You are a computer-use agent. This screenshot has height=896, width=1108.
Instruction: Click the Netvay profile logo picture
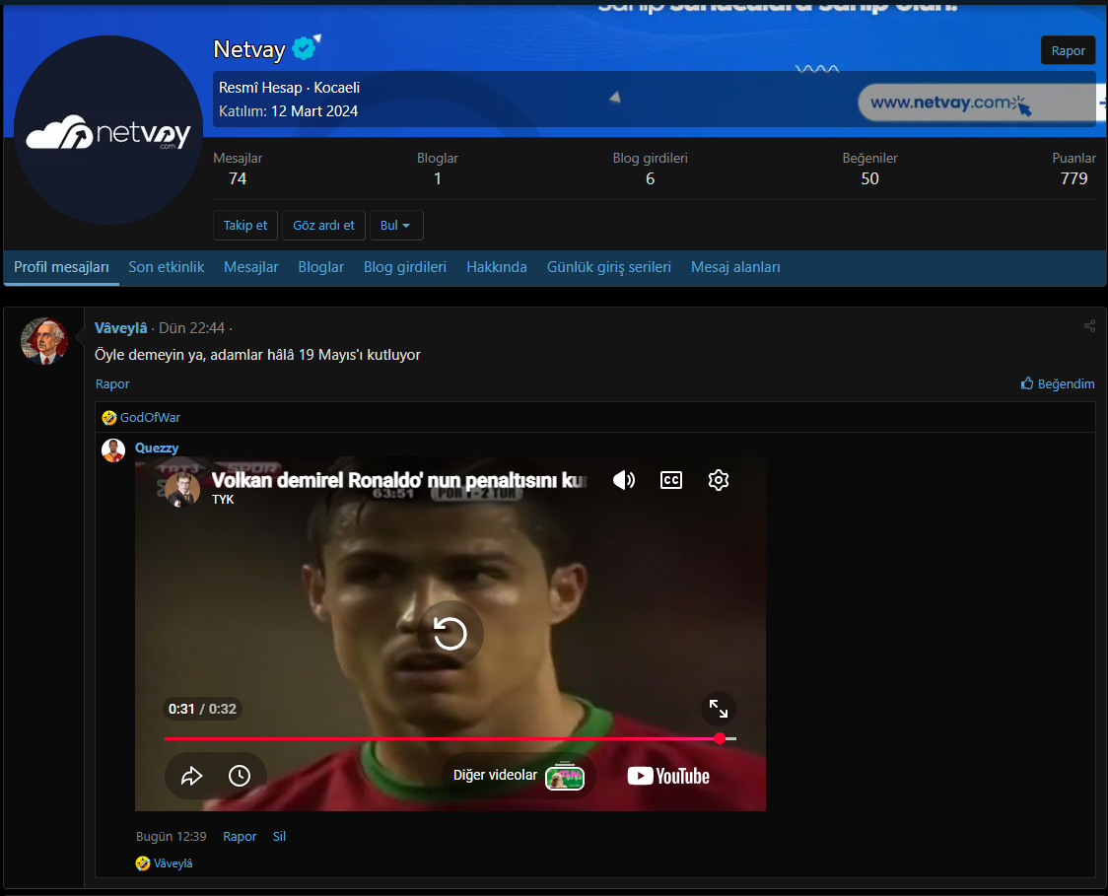click(108, 130)
